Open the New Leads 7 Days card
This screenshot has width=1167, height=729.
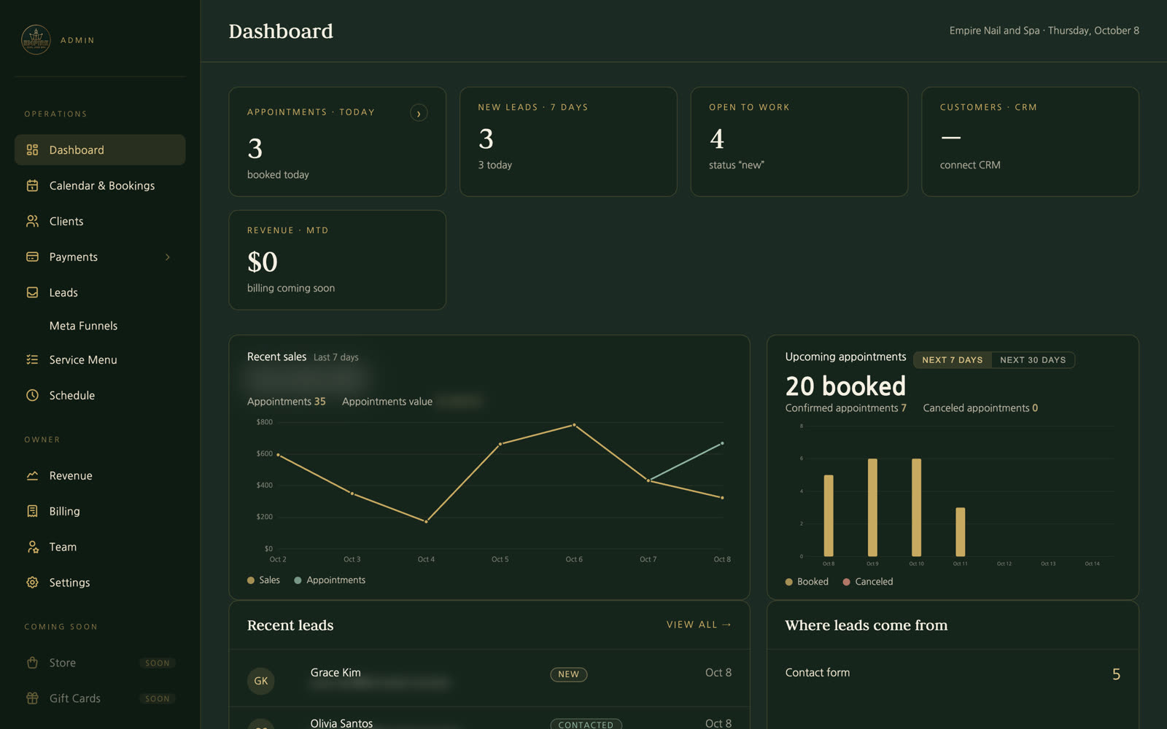coord(568,141)
